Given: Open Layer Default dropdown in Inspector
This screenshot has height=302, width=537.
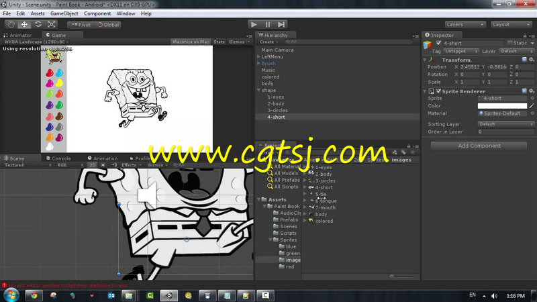Looking at the screenshot, I should pos(516,51).
